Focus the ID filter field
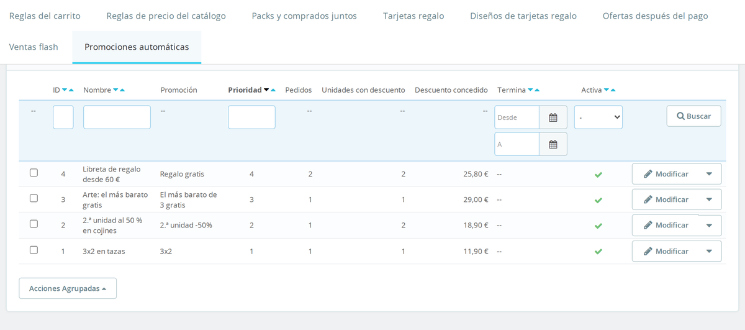Image resolution: width=745 pixels, height=330 pixels. tap(63, 117)
